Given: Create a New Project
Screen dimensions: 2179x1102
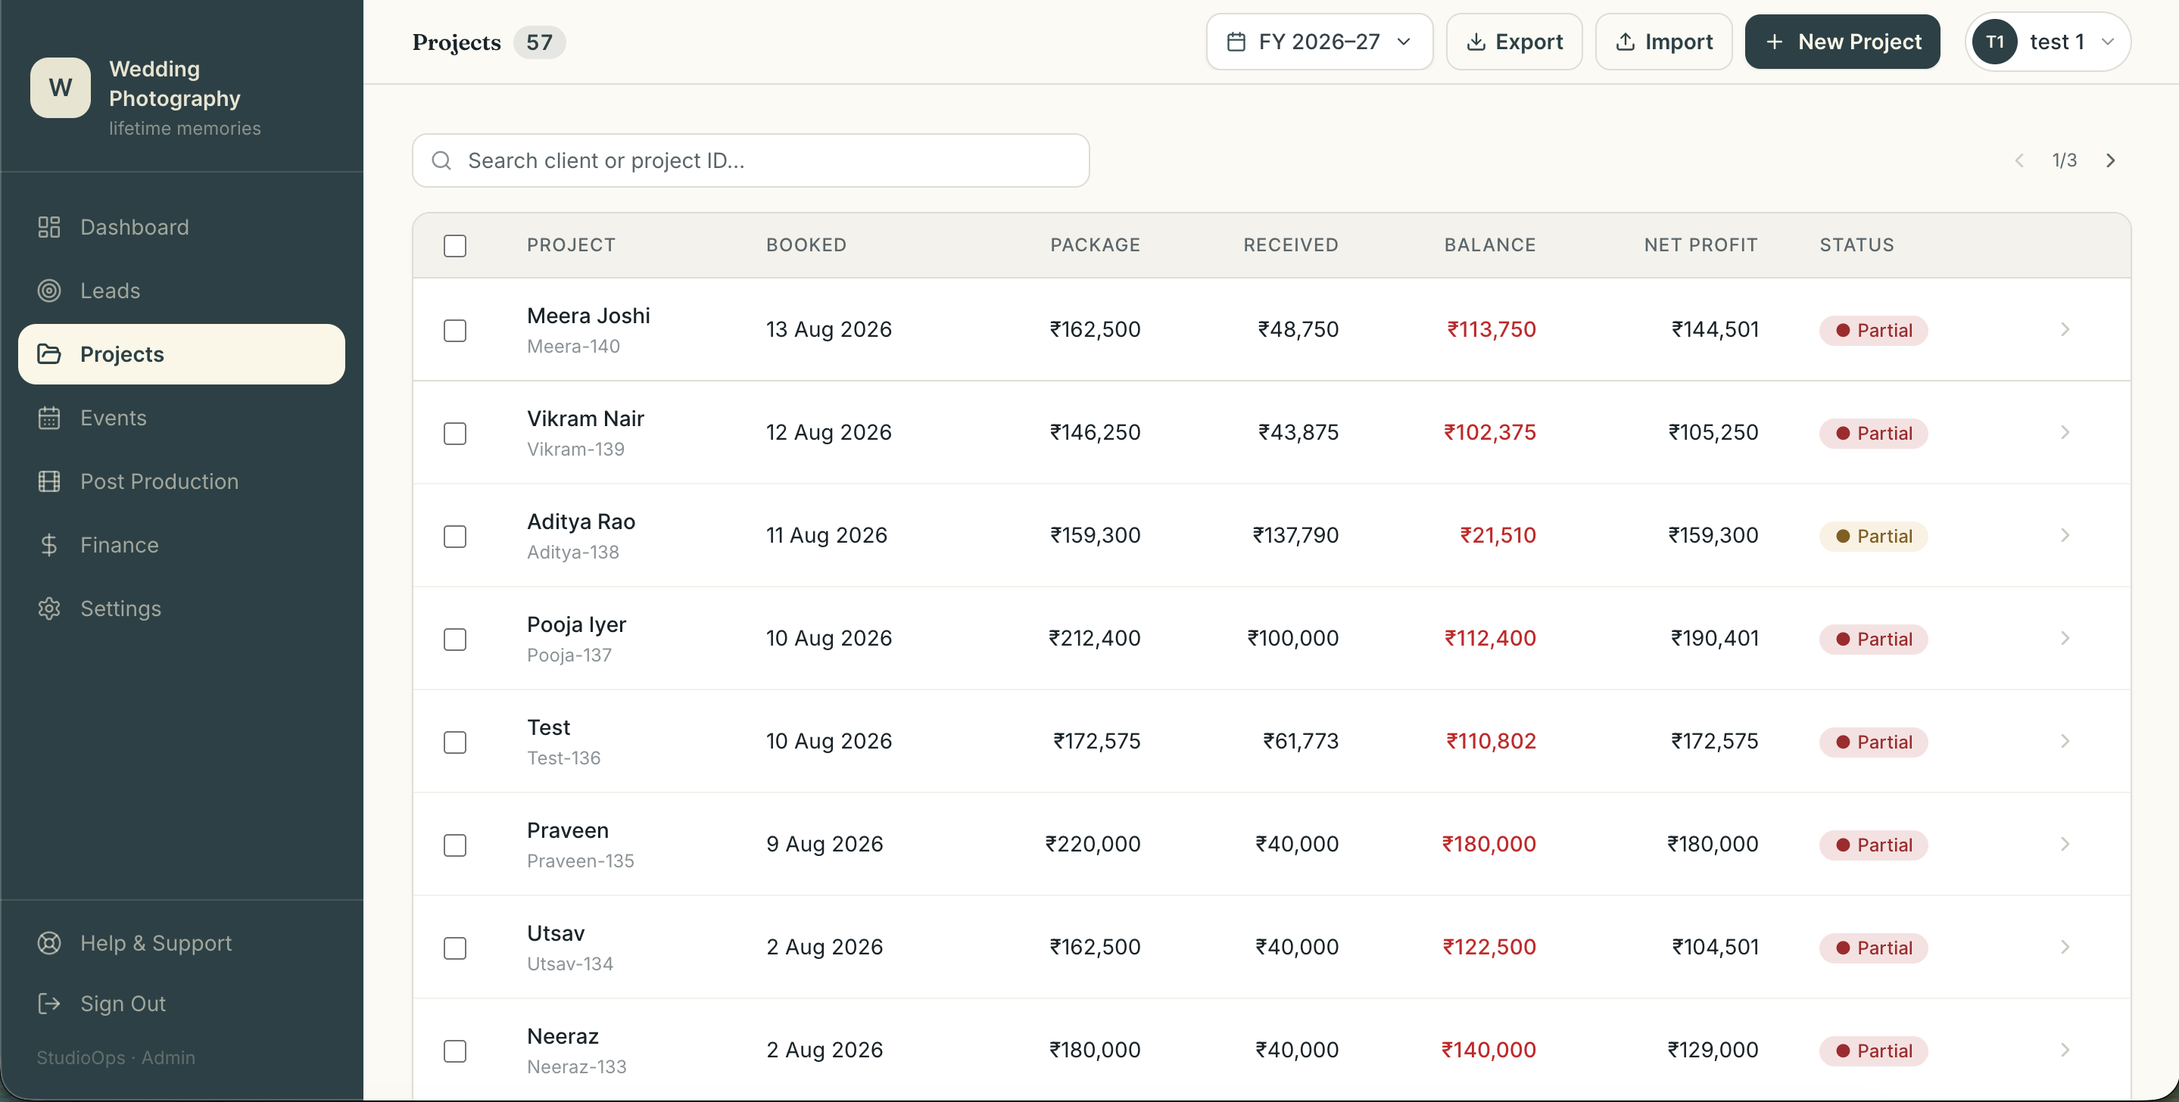Looking at the screenshot, I should pyautogui.click(x=1842, y=42).
